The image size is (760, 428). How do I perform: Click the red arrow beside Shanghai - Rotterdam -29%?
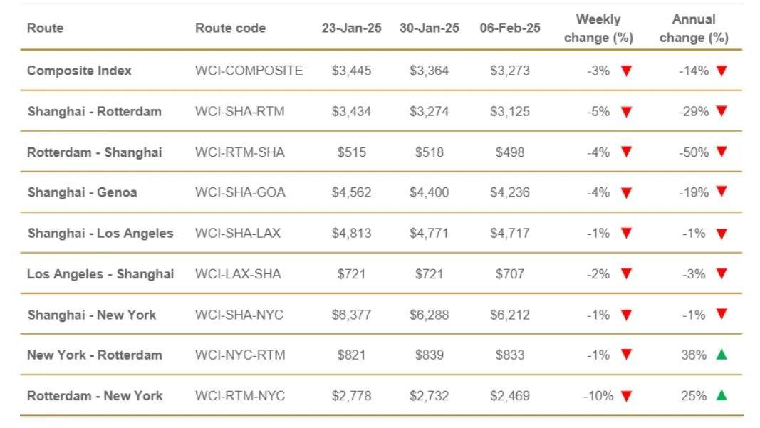[722, 111]
